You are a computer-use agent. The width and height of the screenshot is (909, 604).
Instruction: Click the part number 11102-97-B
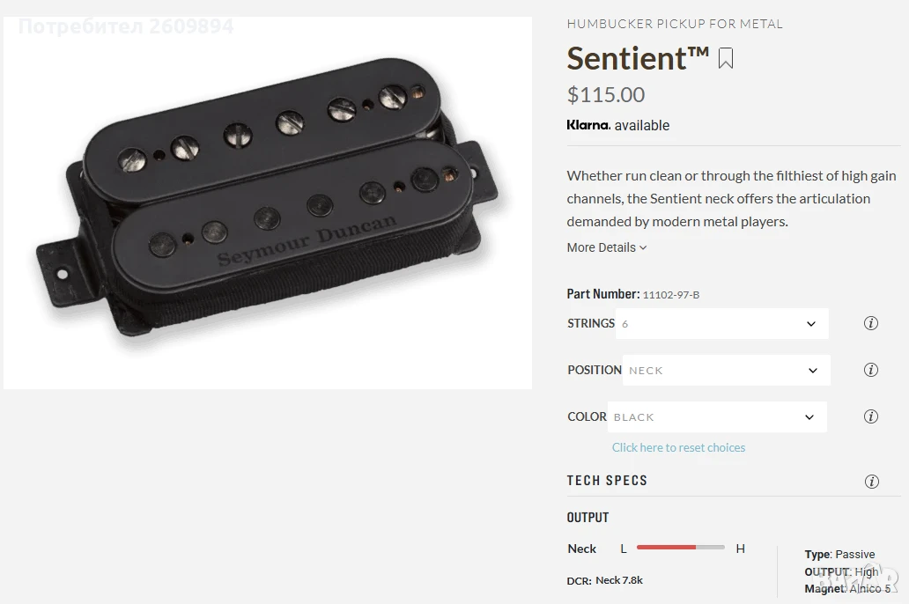[x=670, y=295]
